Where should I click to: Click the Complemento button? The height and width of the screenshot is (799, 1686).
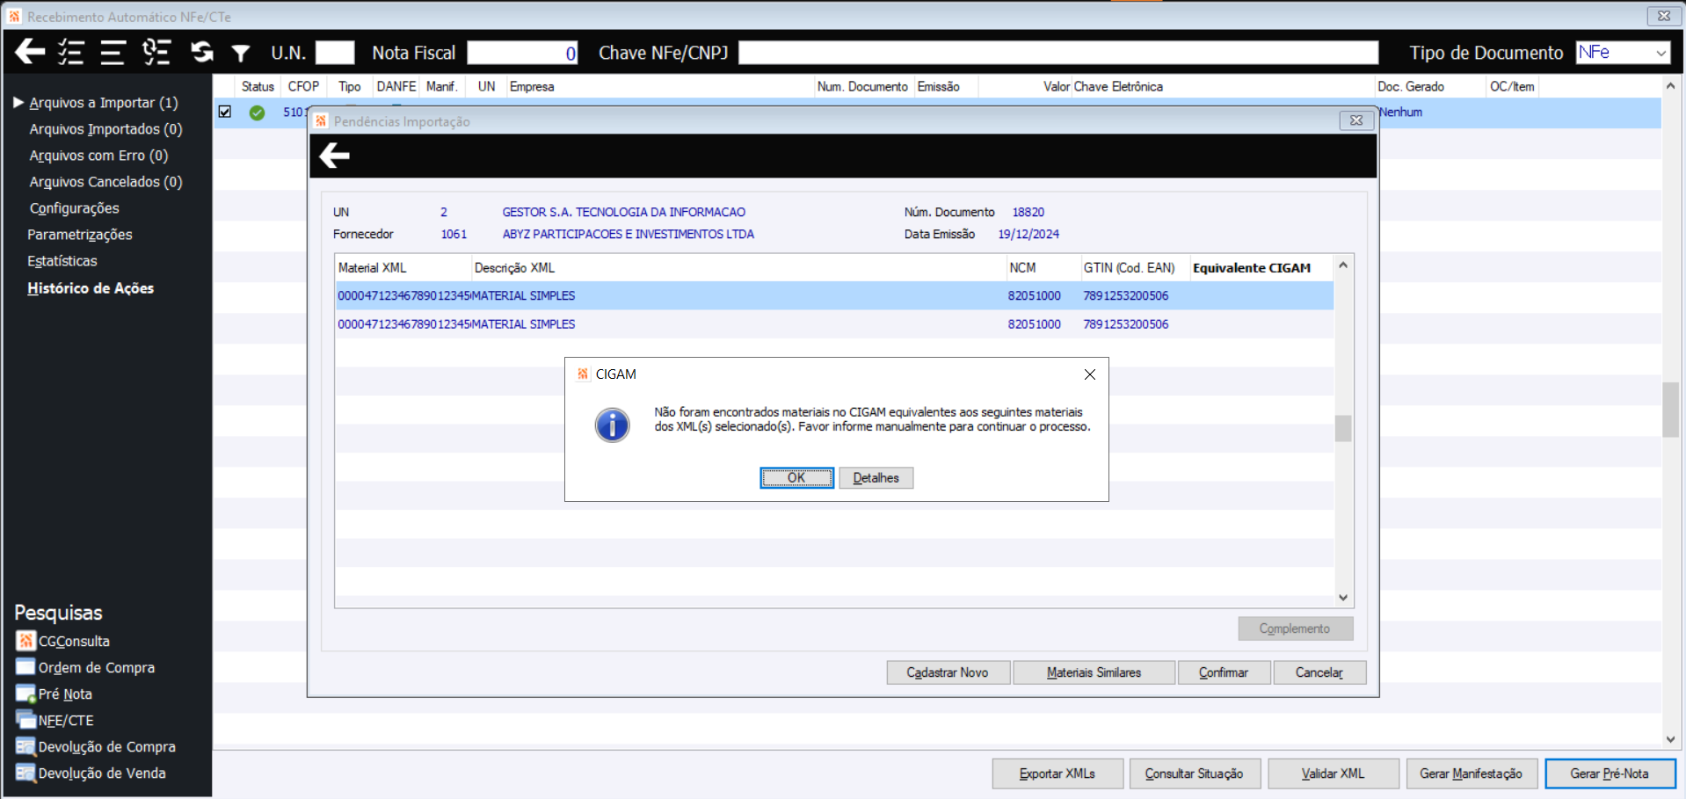click(1295, 628)
